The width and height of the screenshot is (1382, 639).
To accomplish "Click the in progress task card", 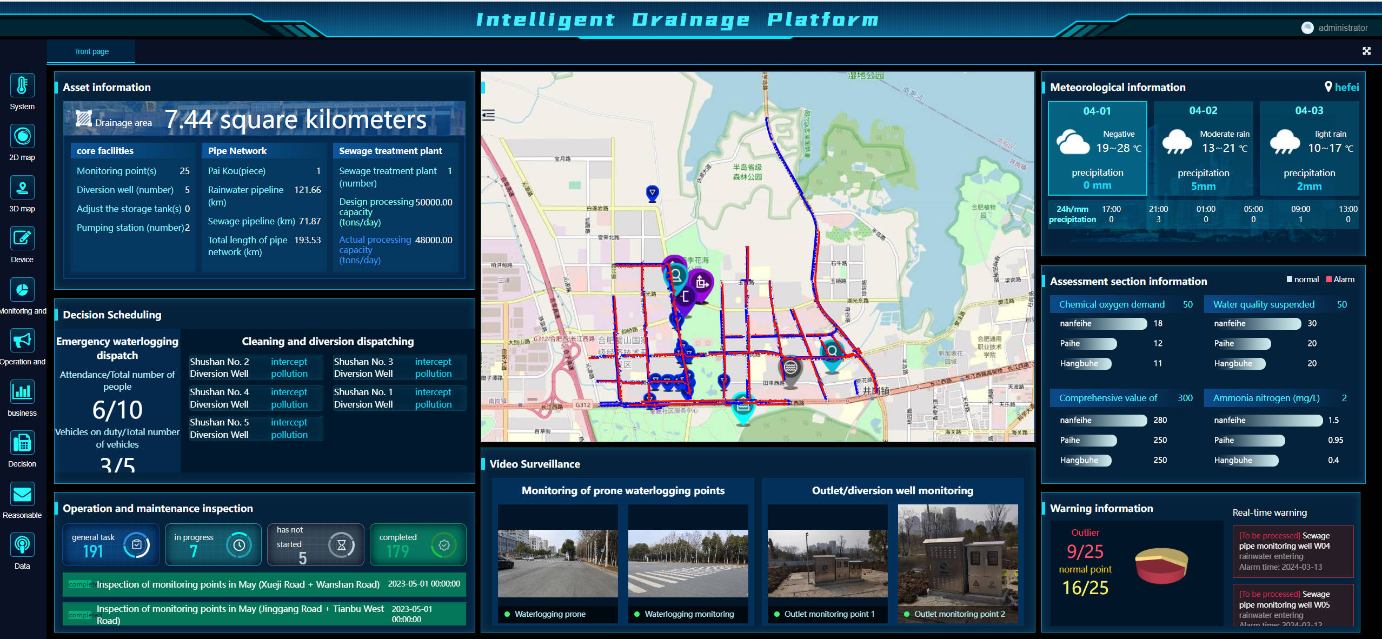I will [212, 544].
